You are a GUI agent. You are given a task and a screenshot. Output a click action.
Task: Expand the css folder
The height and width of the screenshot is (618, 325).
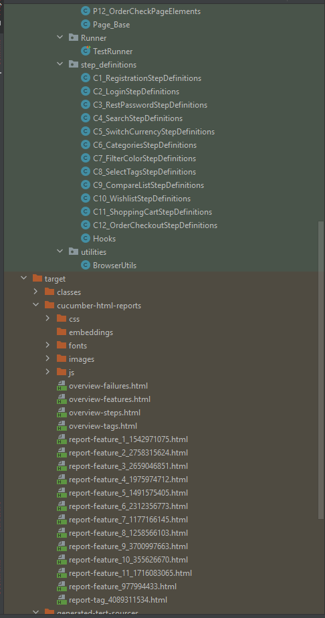pyautogui.click(x=47, y=318)
